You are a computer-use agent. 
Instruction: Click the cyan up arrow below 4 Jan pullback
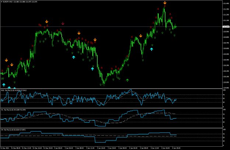click(152, 49)
